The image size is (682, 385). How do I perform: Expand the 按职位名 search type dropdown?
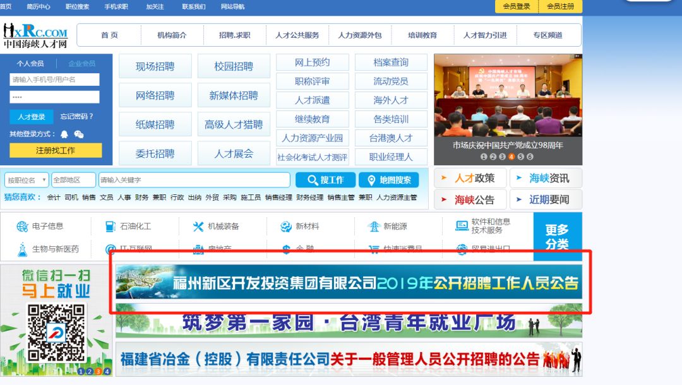pyautogui.click(x=27, y=180)
